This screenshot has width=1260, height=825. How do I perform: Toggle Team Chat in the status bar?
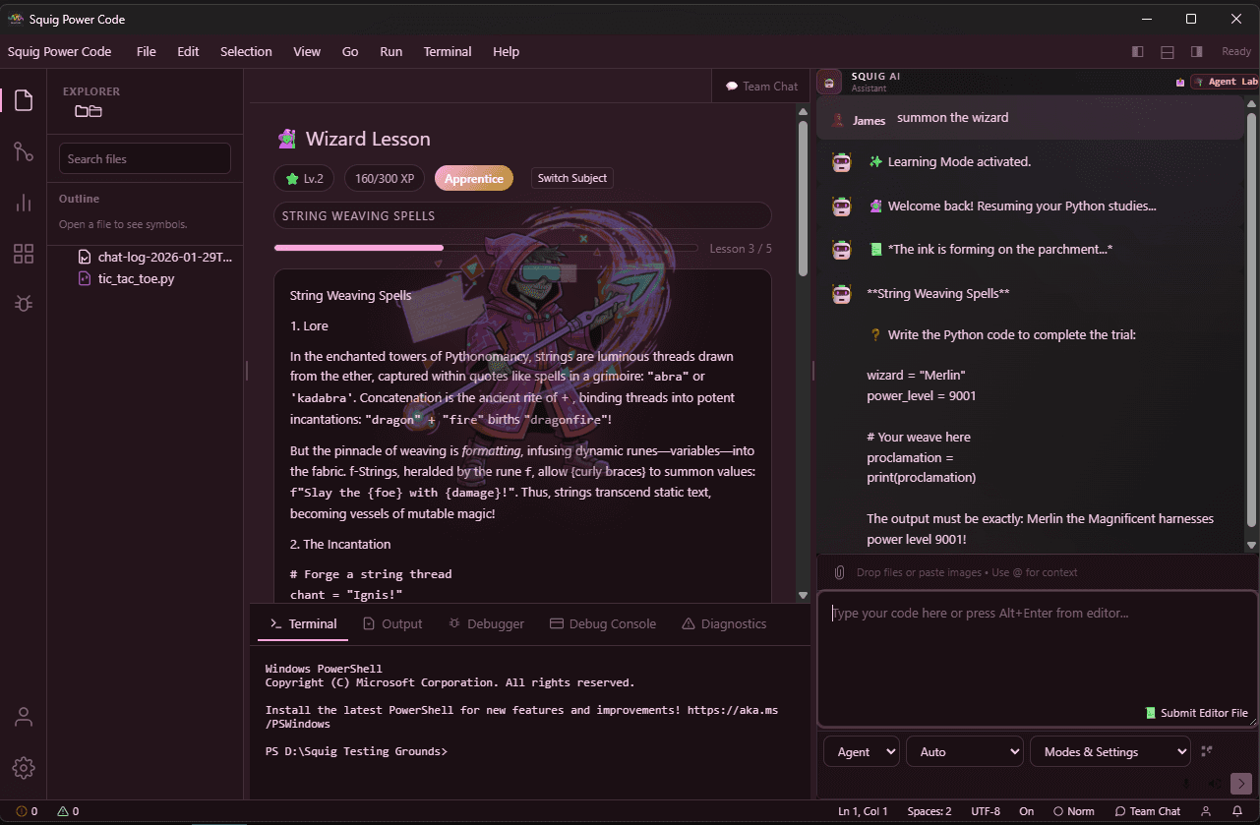click(x=1147, y=811)
